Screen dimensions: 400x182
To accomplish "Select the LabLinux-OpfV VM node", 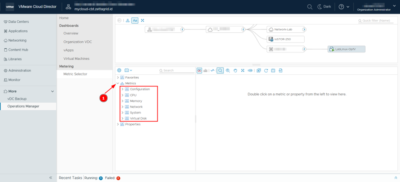I will 346,49.
